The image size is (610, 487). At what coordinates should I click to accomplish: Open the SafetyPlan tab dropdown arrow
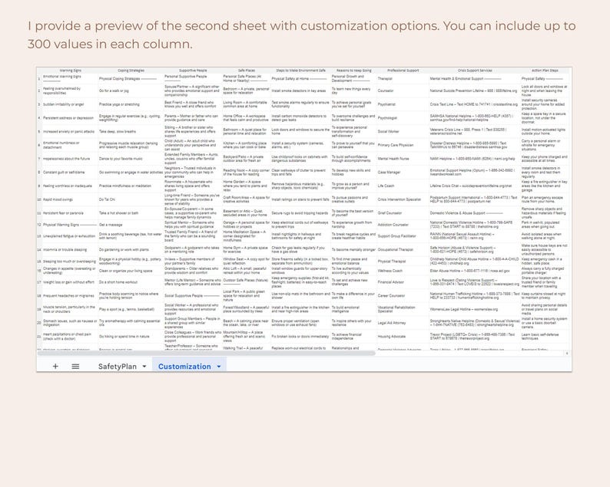pyautogui.click(x=144, y=367)
